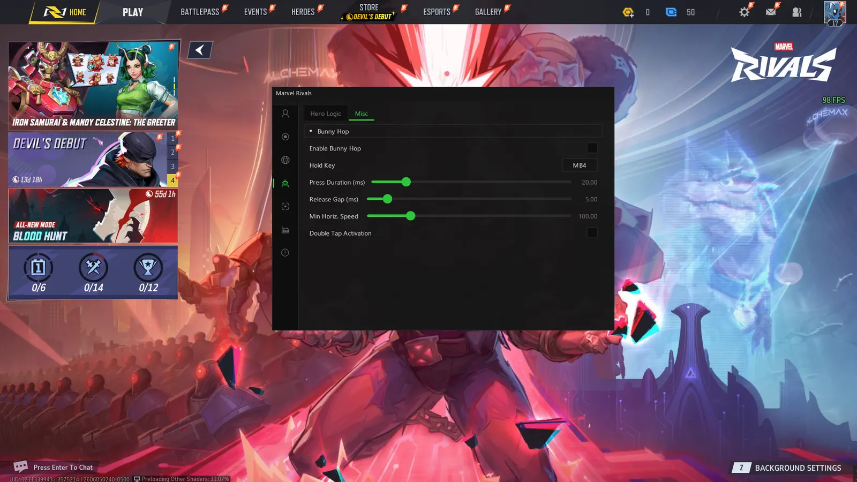The height and width of the screenshot is (482, 857).
Task: Select banner page 4
Action: click(x=172, y=180)
